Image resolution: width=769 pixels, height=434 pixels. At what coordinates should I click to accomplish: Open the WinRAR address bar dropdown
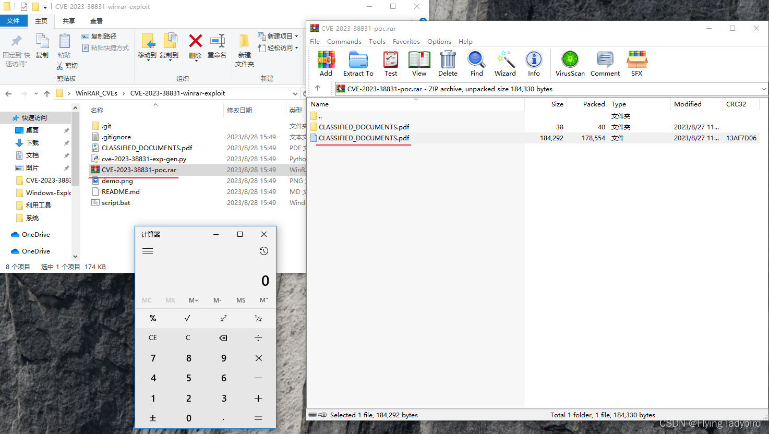click(763, 89)
